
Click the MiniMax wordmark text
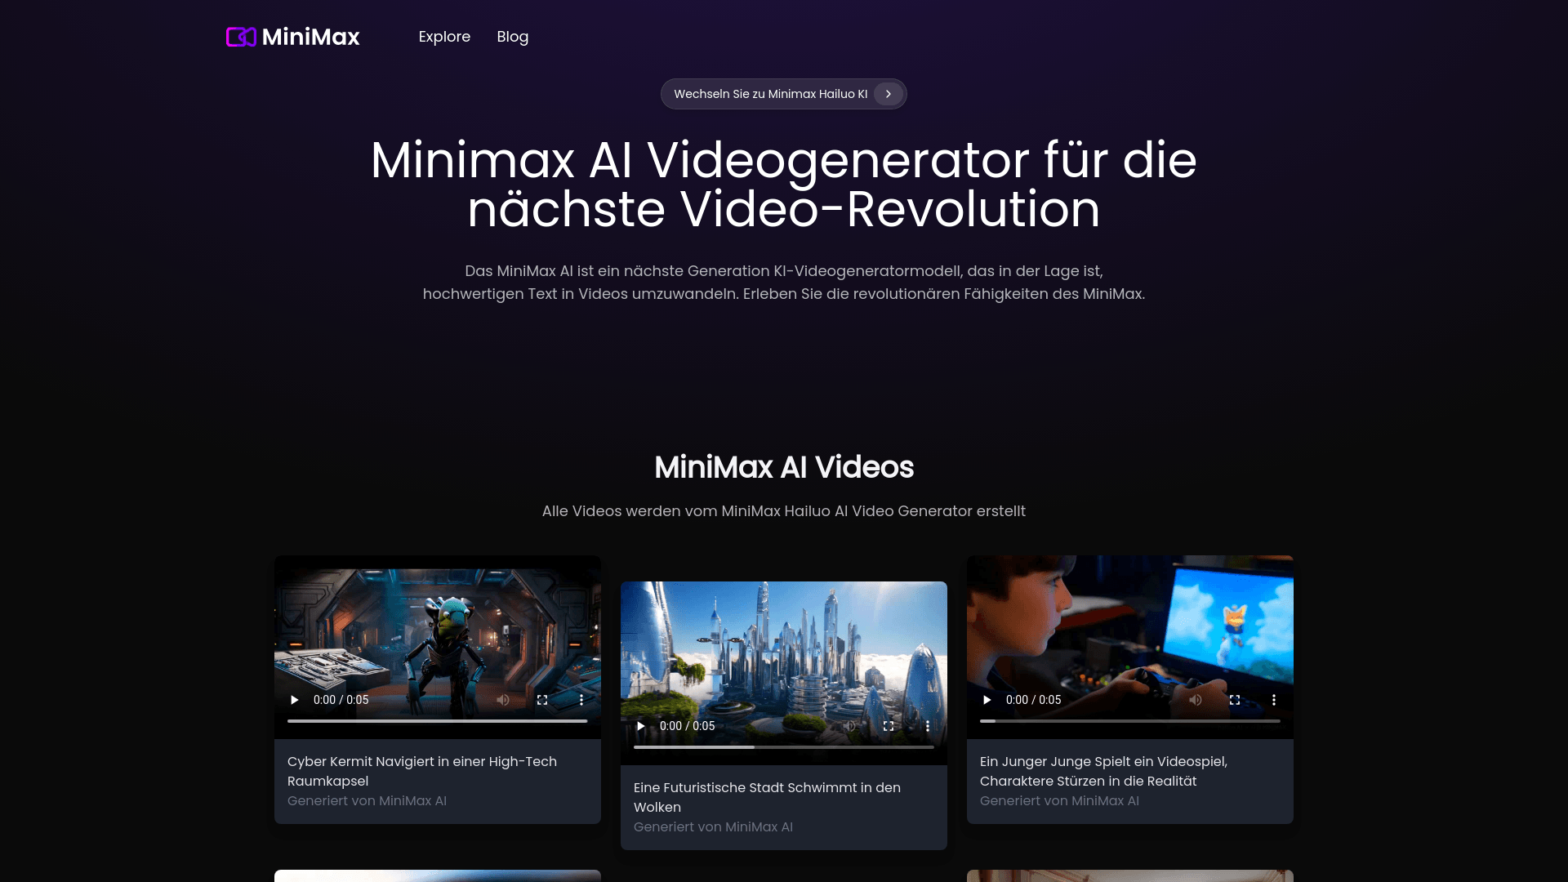tap(310, 37)
